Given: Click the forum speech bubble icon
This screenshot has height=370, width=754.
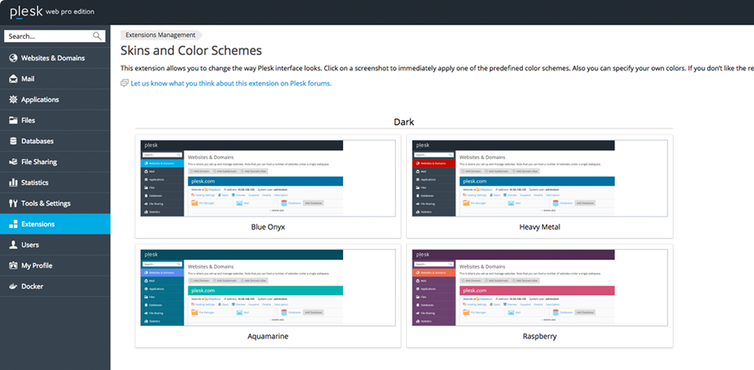Looking at the screenshot, I should (x=125, y=84).
